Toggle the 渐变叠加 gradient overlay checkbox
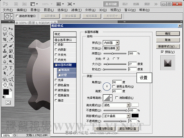The height and width of the screenshot is (138, 184). 56,90
